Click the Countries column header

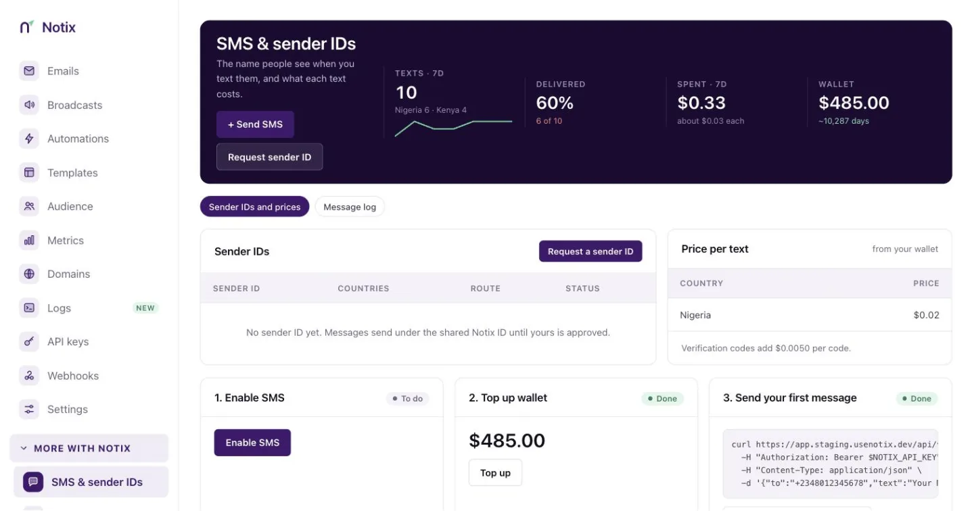(x=363, y=289)
